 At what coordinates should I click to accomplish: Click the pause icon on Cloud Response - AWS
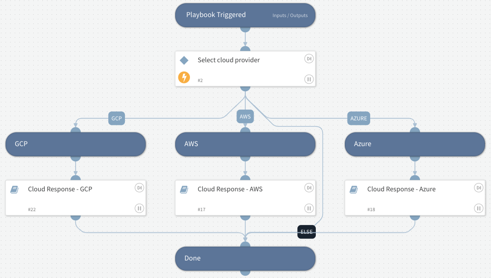click(309, 208)
